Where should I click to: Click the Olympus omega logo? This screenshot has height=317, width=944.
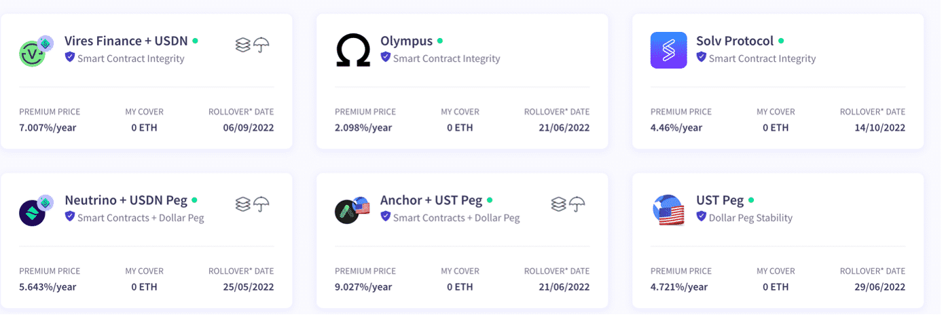(x=353, y=51)
